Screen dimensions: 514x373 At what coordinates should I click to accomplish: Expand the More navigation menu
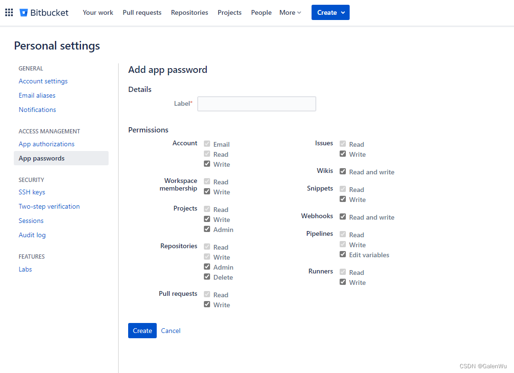point(289,12)
